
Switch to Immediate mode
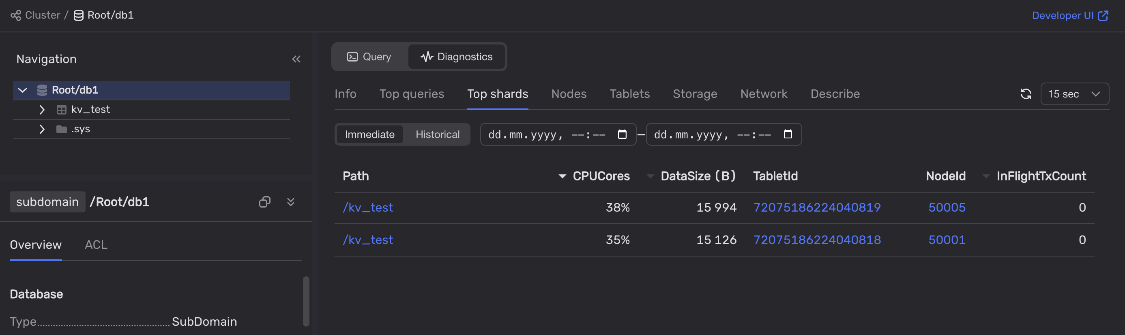(369, 134)
